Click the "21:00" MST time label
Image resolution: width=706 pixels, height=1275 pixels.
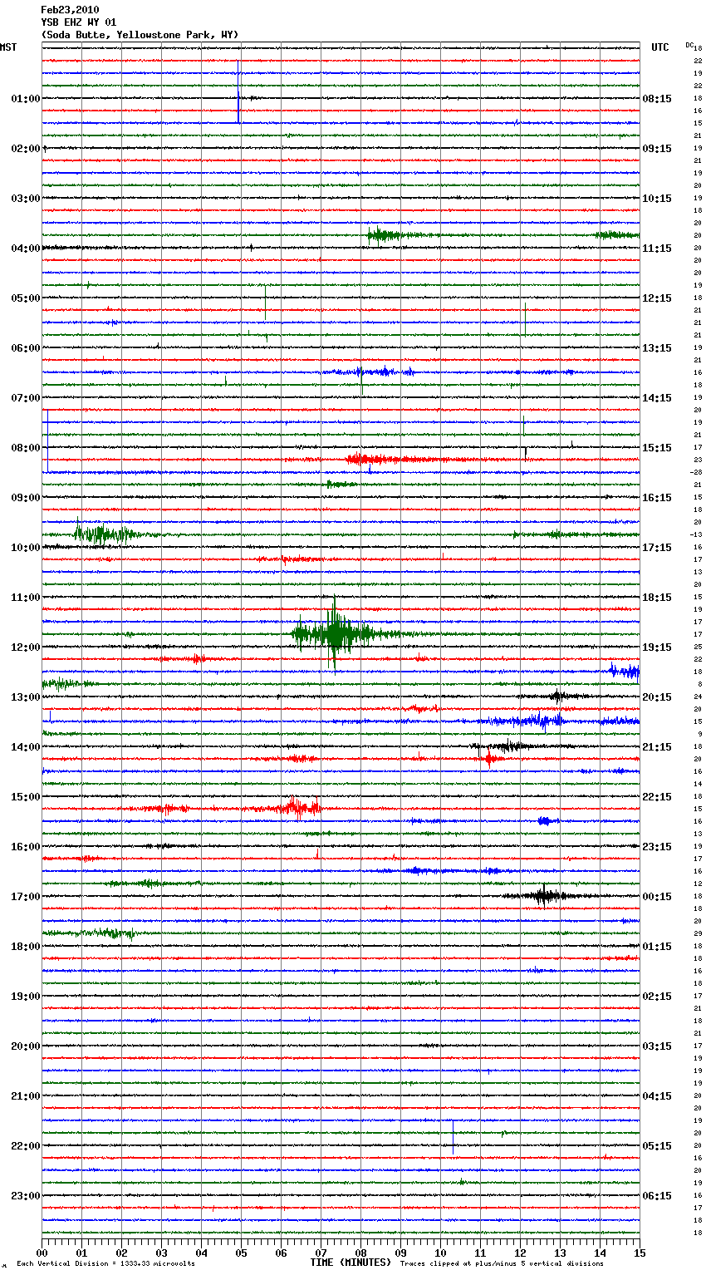pyautogui.click(x=26, y=1096)
